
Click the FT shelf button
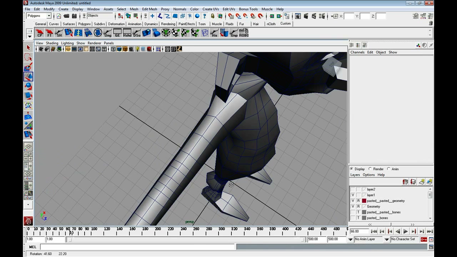coord(49,33)
